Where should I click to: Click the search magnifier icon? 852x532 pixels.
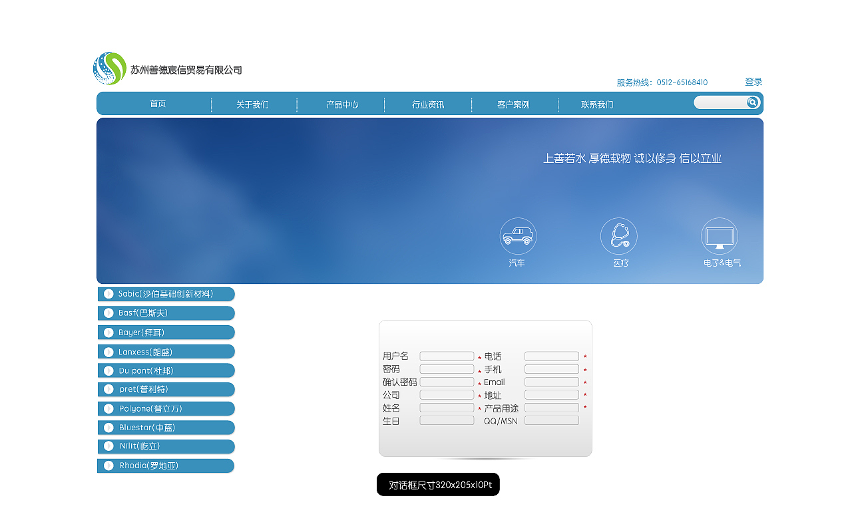point(753,102)
